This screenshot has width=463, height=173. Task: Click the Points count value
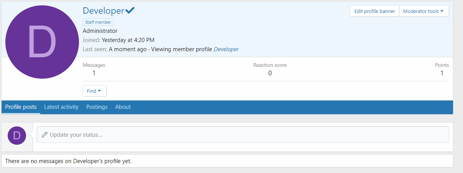pyautogui.click(x=442, y=73)
